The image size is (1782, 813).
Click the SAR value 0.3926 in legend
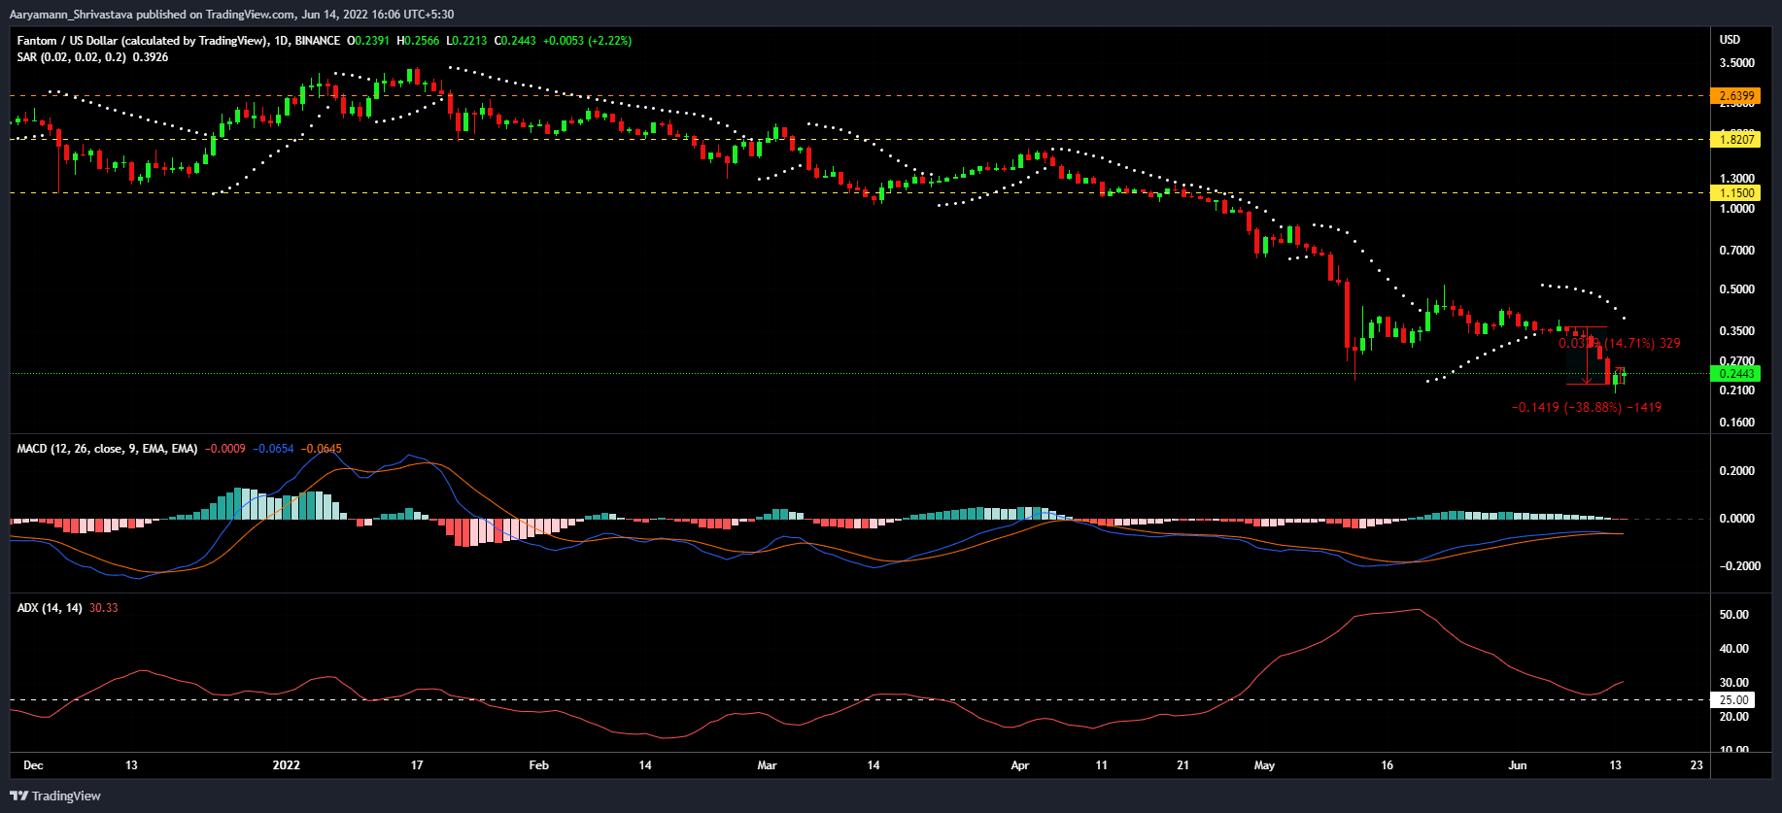[x=151, y=57]
